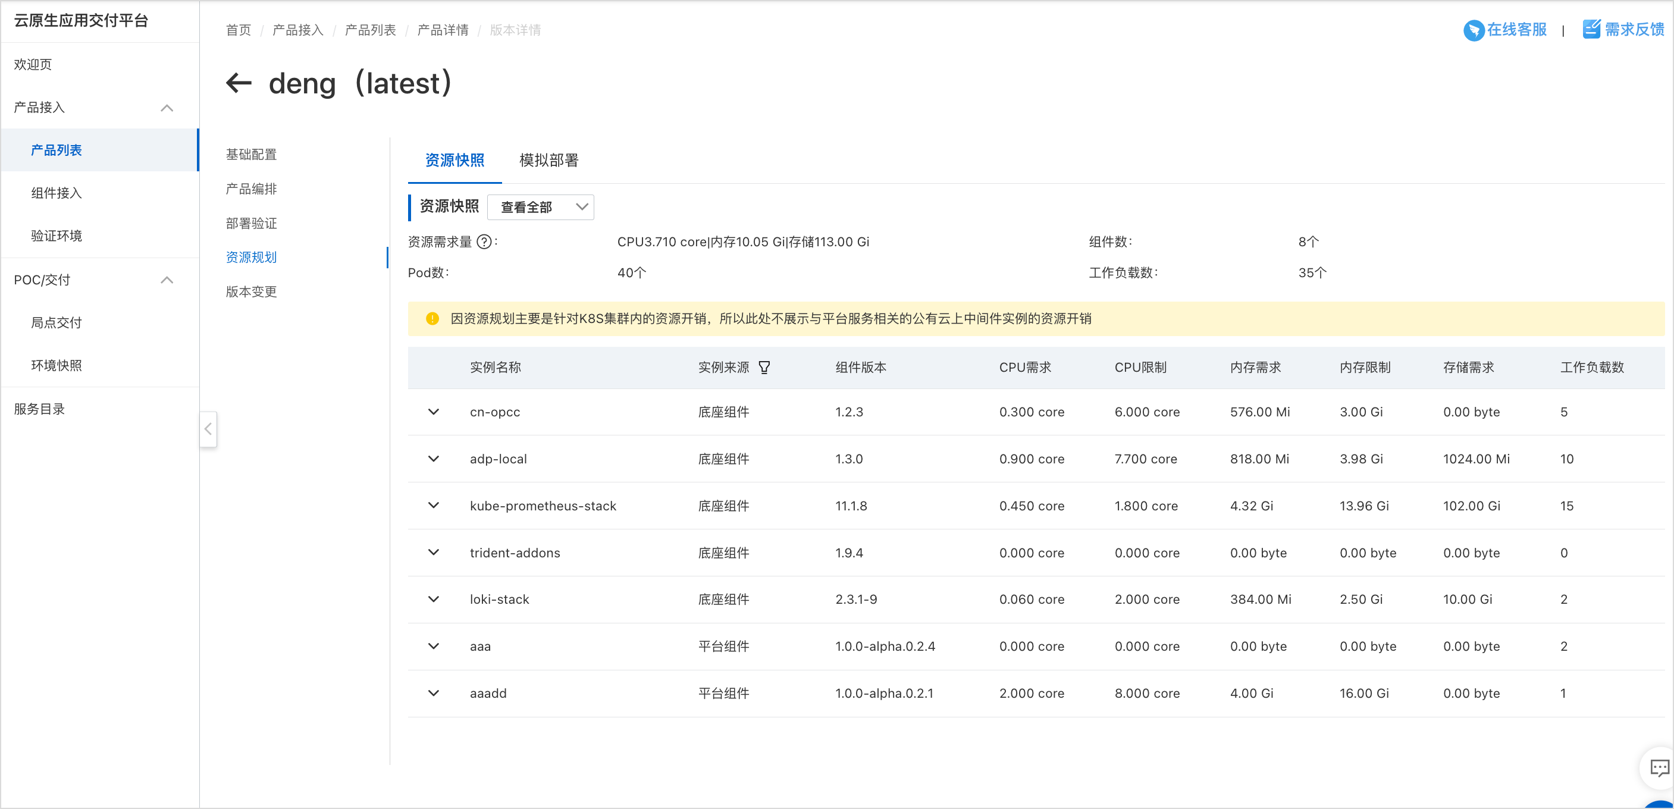
Task: Open the chat bubble icon at bottom right
Action: (x=1660, y=769)
